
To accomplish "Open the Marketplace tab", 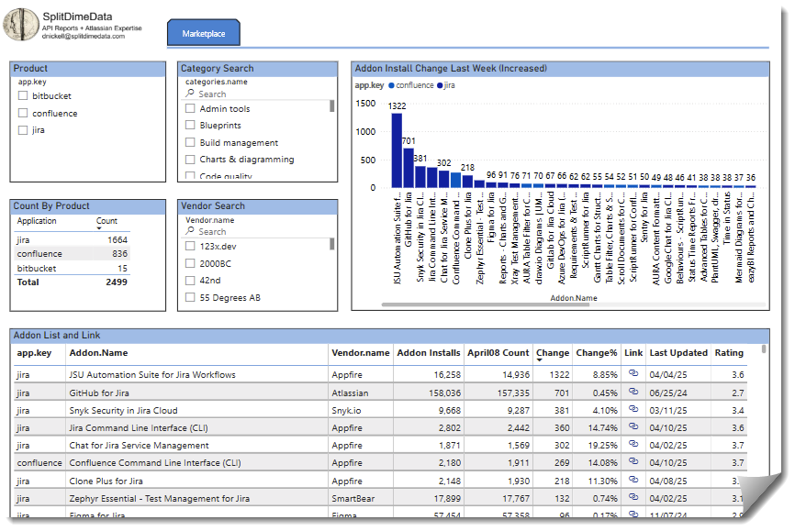I will 203,33.
